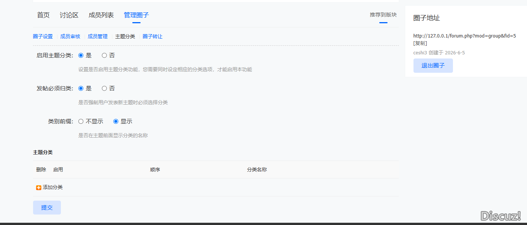
Task: Open the 成员管理 section
Action: [98, 36]
